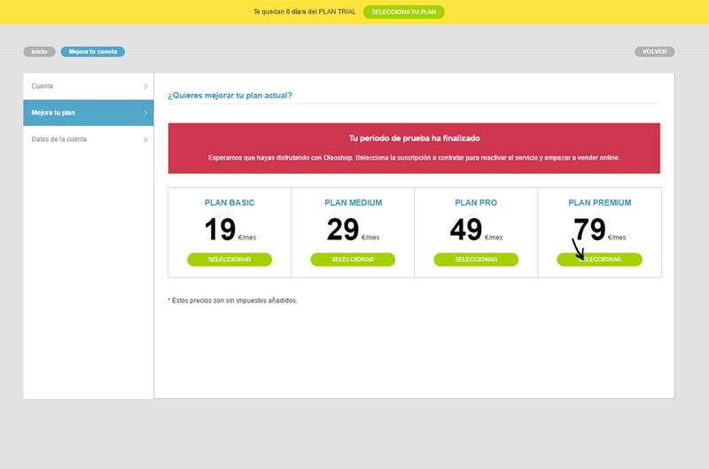Viewport: 709px width, 469px height.
Task: Choose SELECCIONAR under Plan Medium
Action: point(353,260)
